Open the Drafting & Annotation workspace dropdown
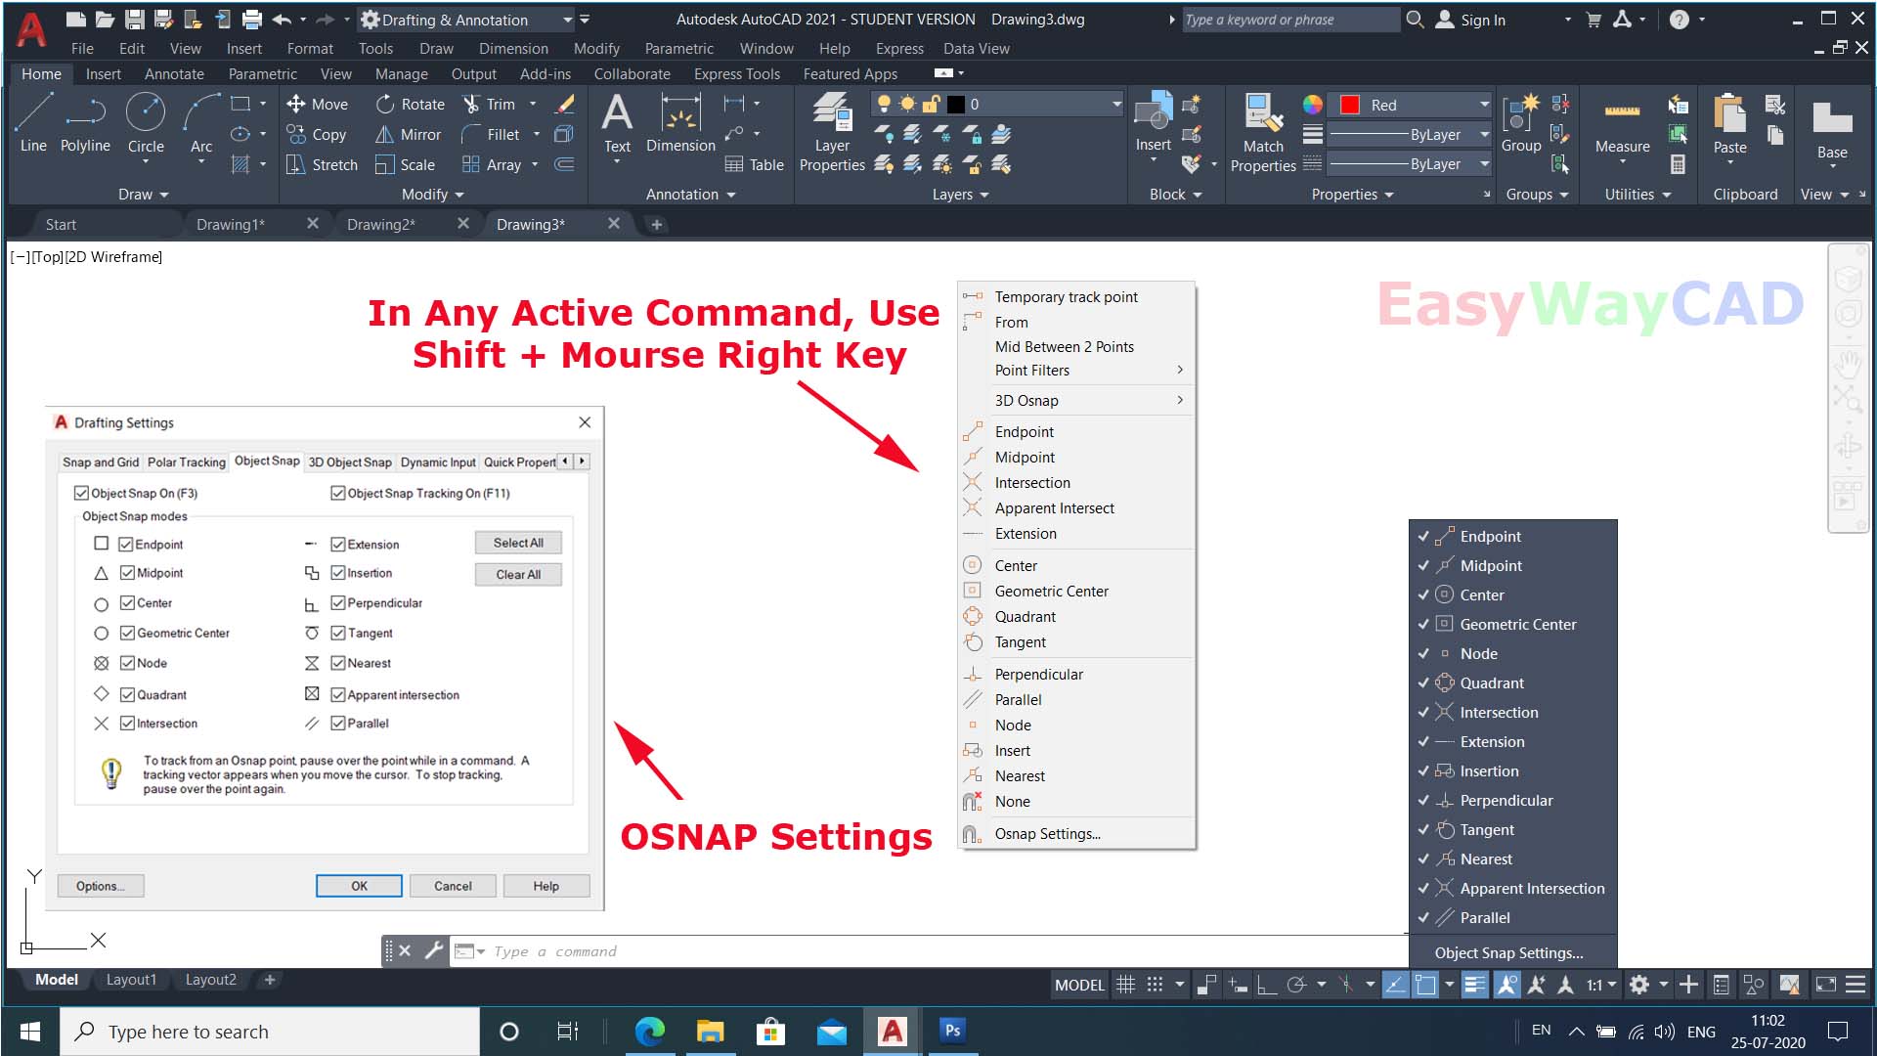 click(567, 19)
